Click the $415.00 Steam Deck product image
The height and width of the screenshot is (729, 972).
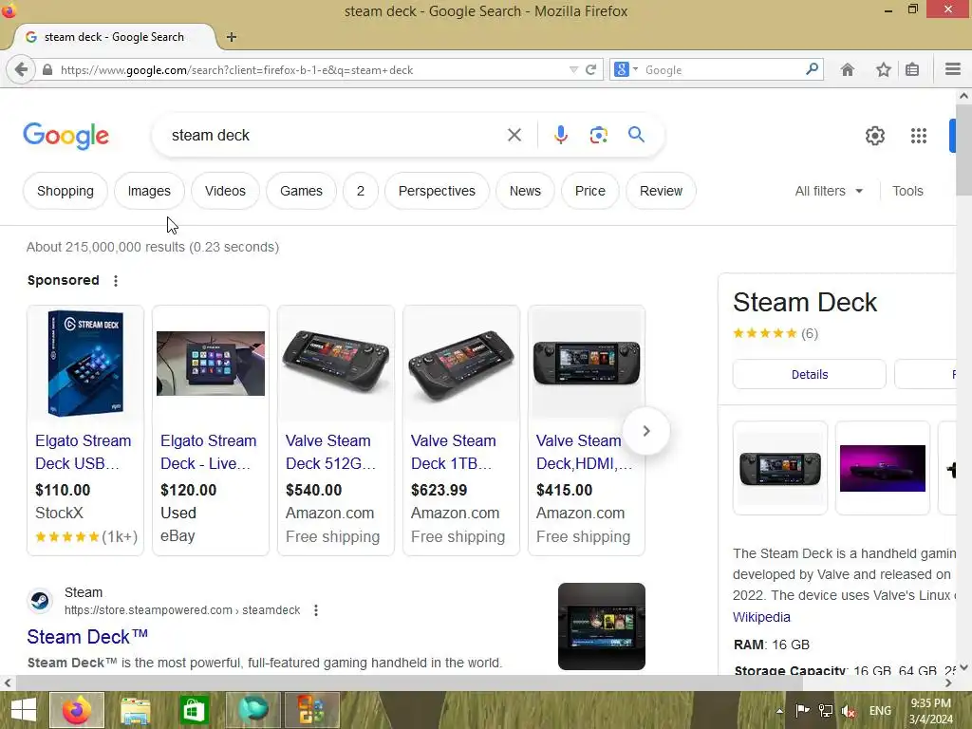point(587,363)
